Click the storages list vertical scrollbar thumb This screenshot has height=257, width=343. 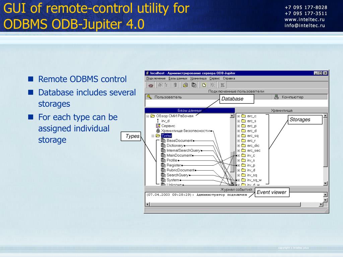coord(325,143)
